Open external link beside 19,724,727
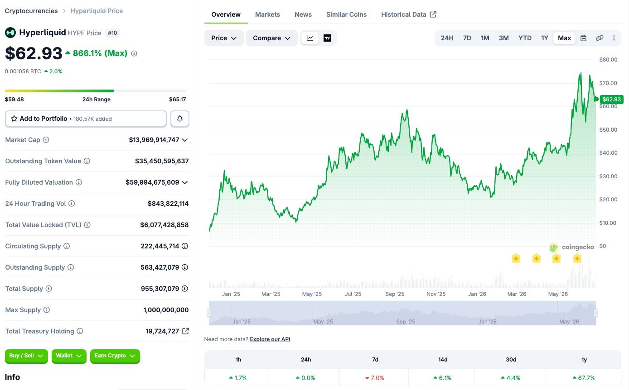 [x=185, y=331]
